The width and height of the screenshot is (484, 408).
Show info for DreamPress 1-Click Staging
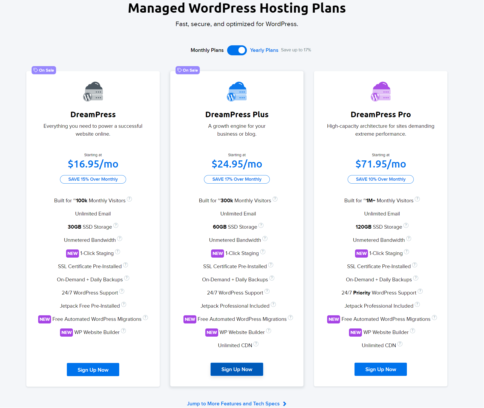pyautogui.click(x=118, y=252)
